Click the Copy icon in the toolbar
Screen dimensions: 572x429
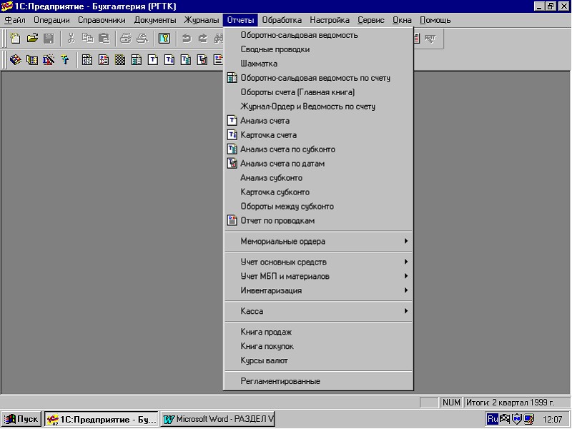point(87,39)
